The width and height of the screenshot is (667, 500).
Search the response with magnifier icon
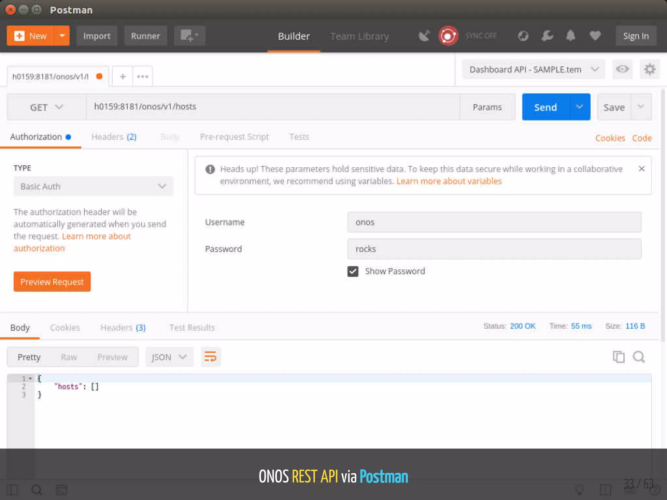(639, 357)
